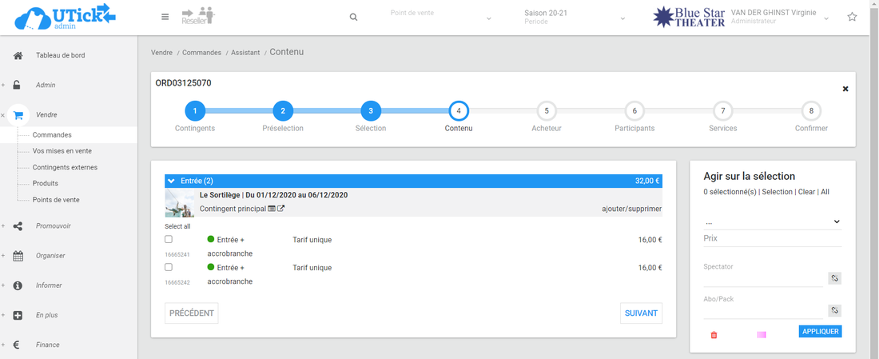Open external link icon next to Contingent principal
This screenshot has width=879, height=359.
281,209
